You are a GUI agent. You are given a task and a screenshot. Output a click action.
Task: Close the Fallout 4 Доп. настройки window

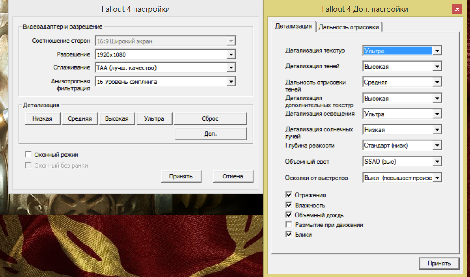click(457, 9)
